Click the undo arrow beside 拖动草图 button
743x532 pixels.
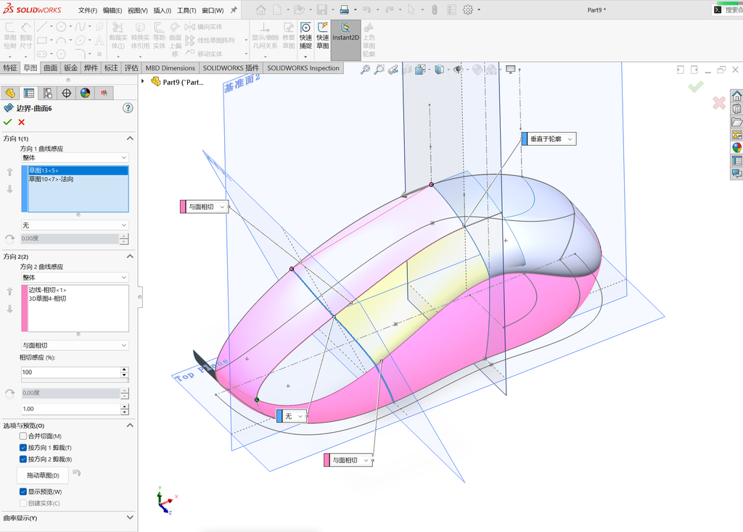point(77,473)
